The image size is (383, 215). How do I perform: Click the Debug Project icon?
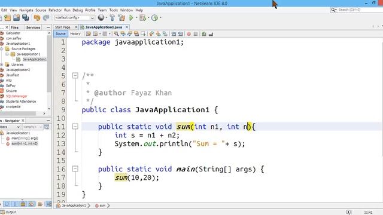(x=142, y=18)
